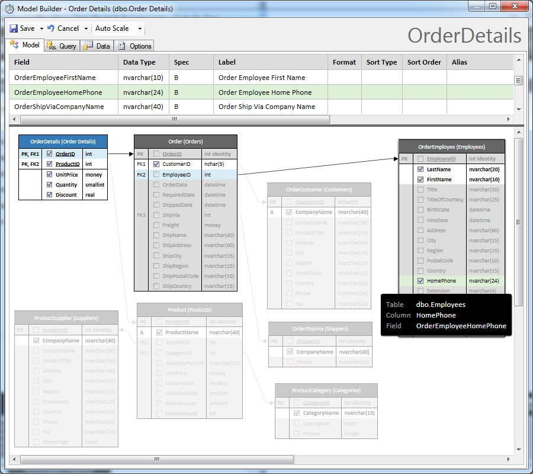This screenshot has height=474, width=533.
Task: Click the Cancel button label
Action: tap(68, 28)
